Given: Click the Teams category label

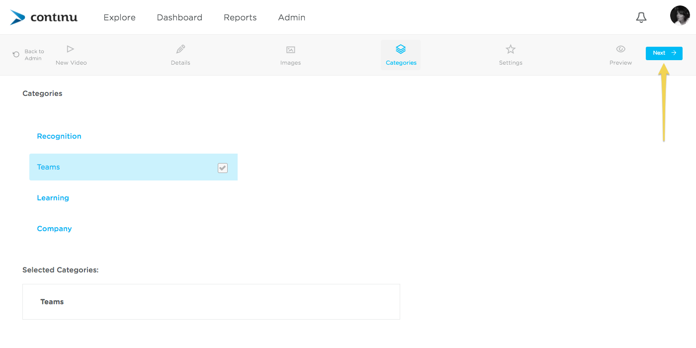Looking at the screenshot, I should click(x=48, y=167).
